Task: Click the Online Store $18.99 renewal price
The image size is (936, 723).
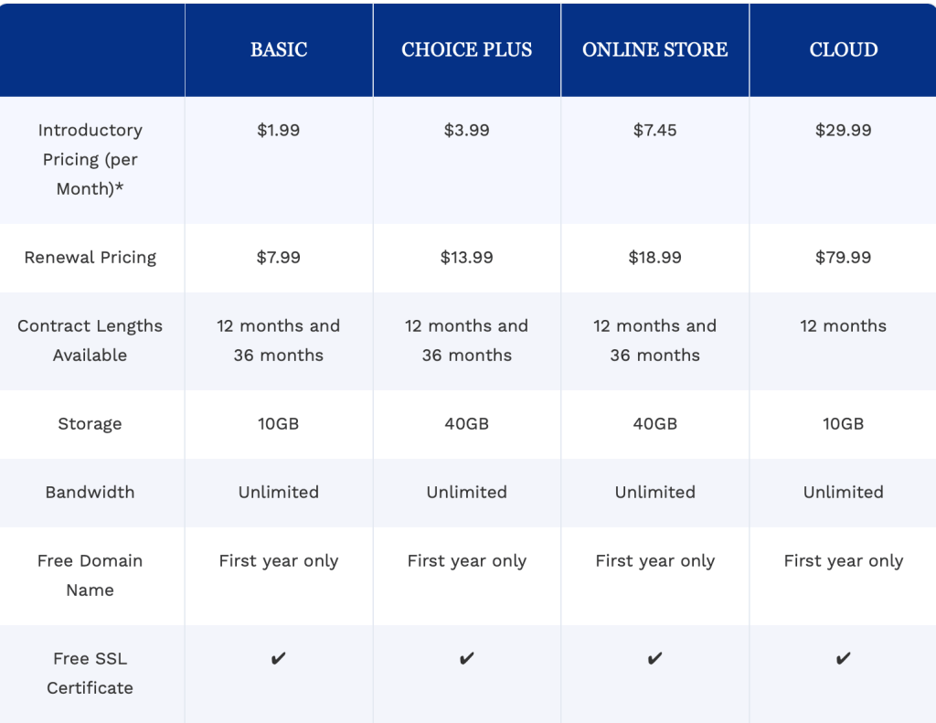Action: pyautogui.click(x=655, y=257)
